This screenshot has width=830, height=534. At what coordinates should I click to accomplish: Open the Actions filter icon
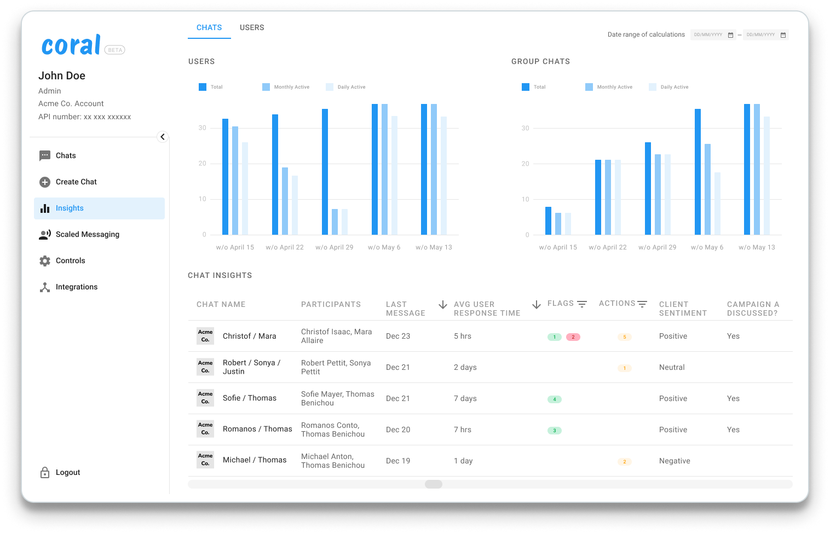(642, 304)
